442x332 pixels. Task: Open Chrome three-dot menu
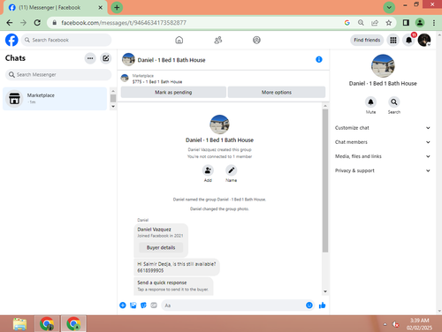[x=434, y=23]
